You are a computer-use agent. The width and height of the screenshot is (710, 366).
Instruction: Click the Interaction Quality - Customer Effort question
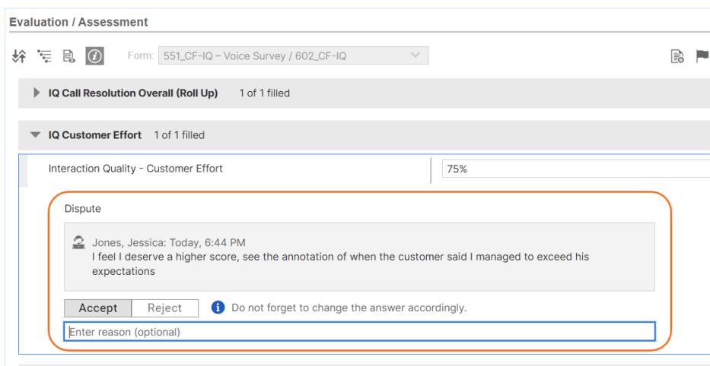135,169
